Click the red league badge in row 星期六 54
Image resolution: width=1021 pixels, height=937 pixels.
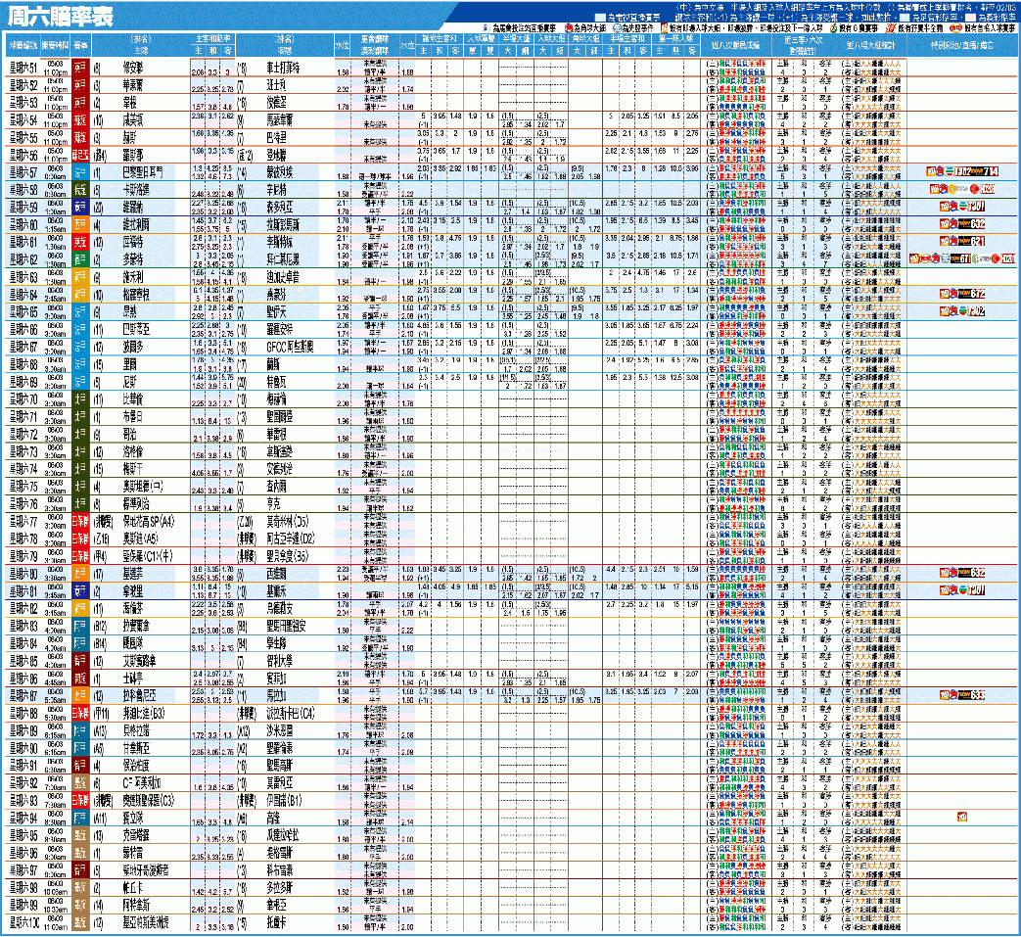pos(80,119)
